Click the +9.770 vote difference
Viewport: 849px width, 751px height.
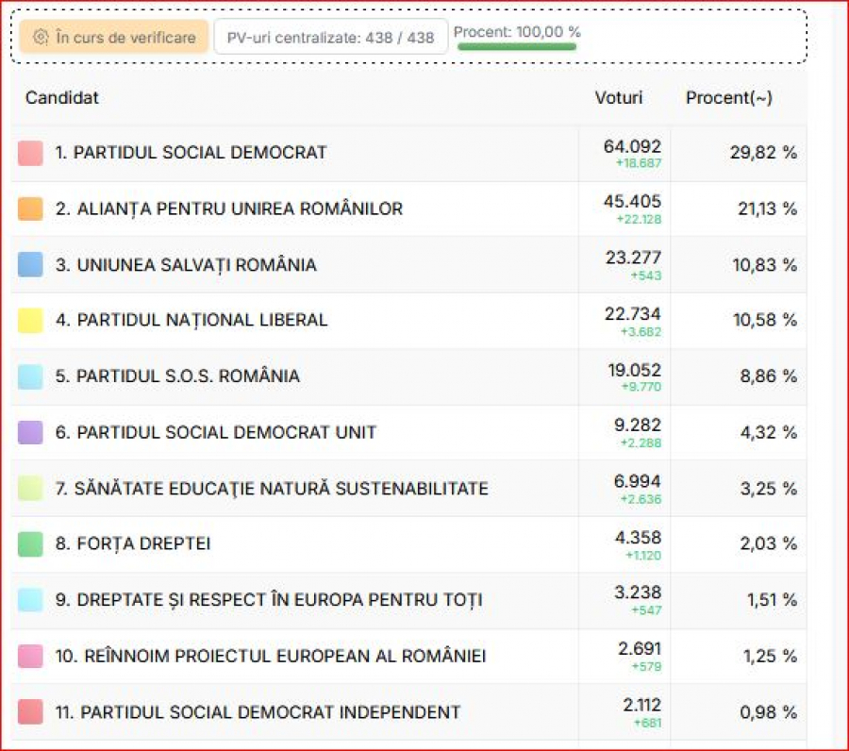pyautogui.click(x=641, y=387)
